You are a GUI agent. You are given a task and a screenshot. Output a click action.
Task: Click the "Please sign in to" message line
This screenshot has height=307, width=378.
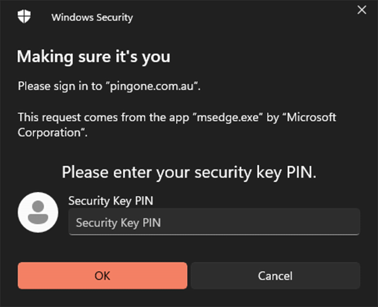coord(59,86)
